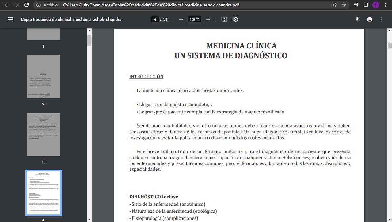392x222 pixels.
Task: Click the fit to page icon
Action: (224, 19)
